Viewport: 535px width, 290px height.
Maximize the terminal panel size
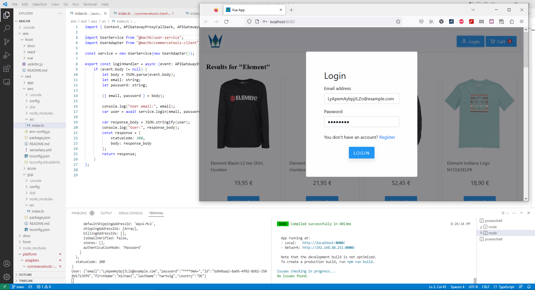(x=521, y=213)
